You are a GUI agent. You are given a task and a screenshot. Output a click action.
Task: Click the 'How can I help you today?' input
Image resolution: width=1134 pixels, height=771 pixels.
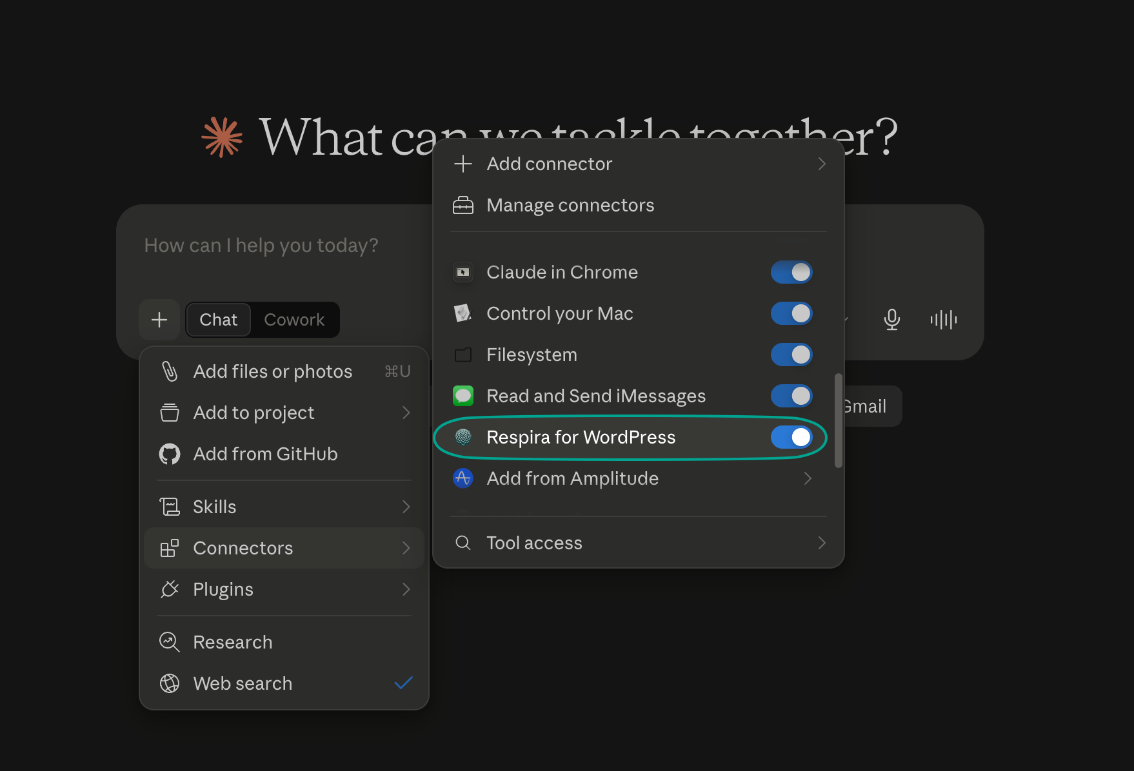(x=261, y=246)
